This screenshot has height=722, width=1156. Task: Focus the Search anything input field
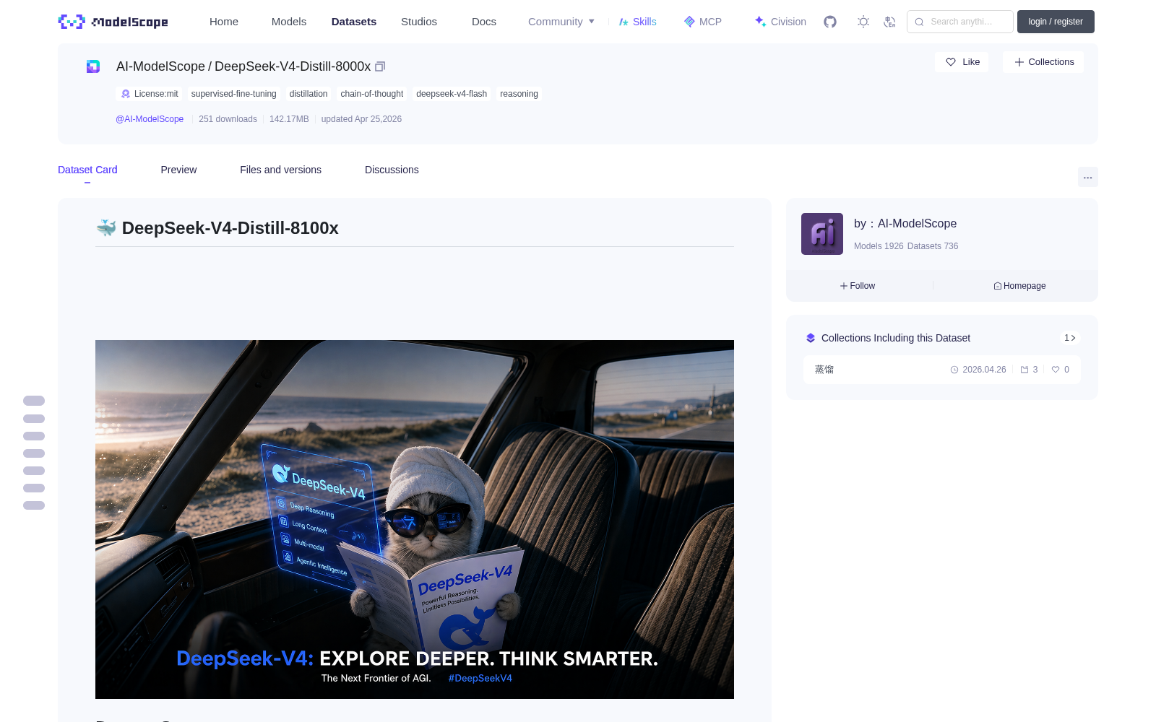pyautogui.click(x=960, y=22)
